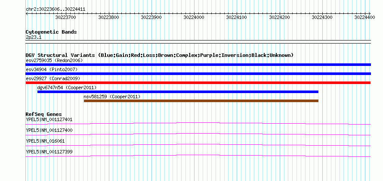Select the esv2759035 blue gain bar
Viewport: 383px width, 181px height.
[x=198, y=65]
